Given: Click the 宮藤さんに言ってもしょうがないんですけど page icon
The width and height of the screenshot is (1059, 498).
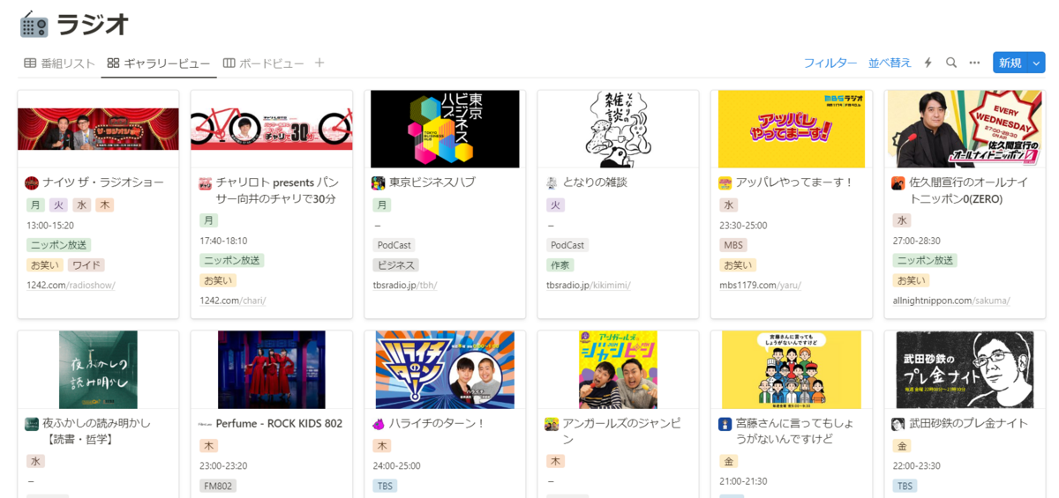Looking at the screenshot, I should 725,423.
